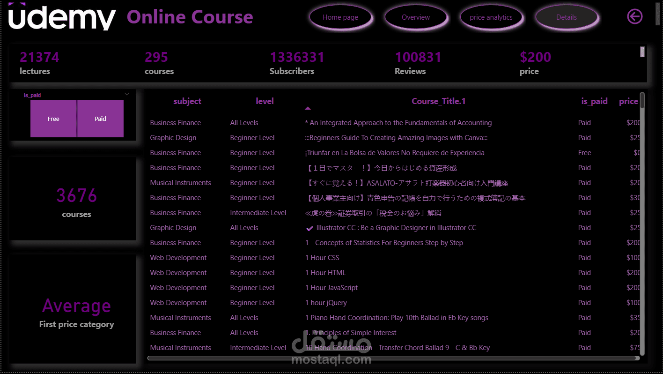The width and height of the screenshot is (663, 374).
Task: Sort by the subject column header
Action: tap(187, 101)
